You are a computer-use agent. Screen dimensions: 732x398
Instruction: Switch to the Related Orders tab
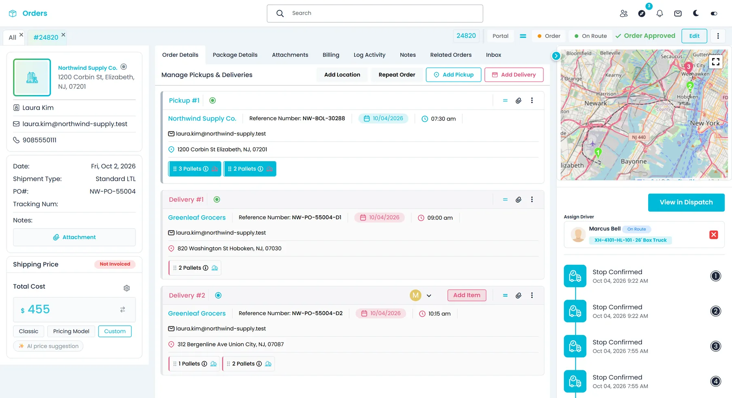451,55
